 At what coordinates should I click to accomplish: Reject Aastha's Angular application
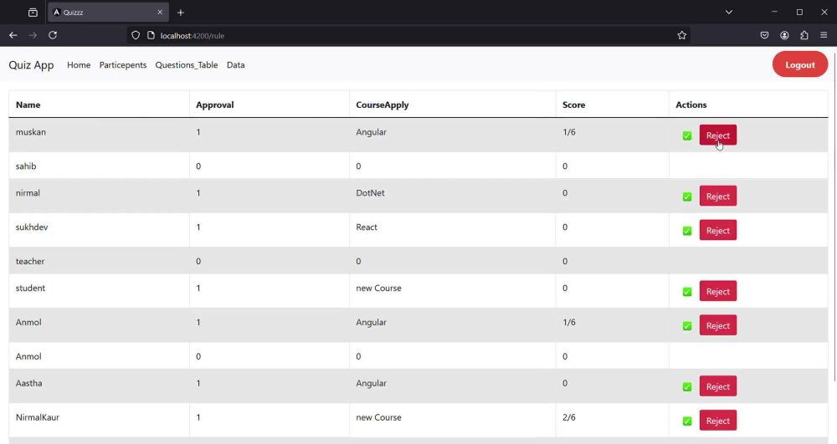[718, 386]
